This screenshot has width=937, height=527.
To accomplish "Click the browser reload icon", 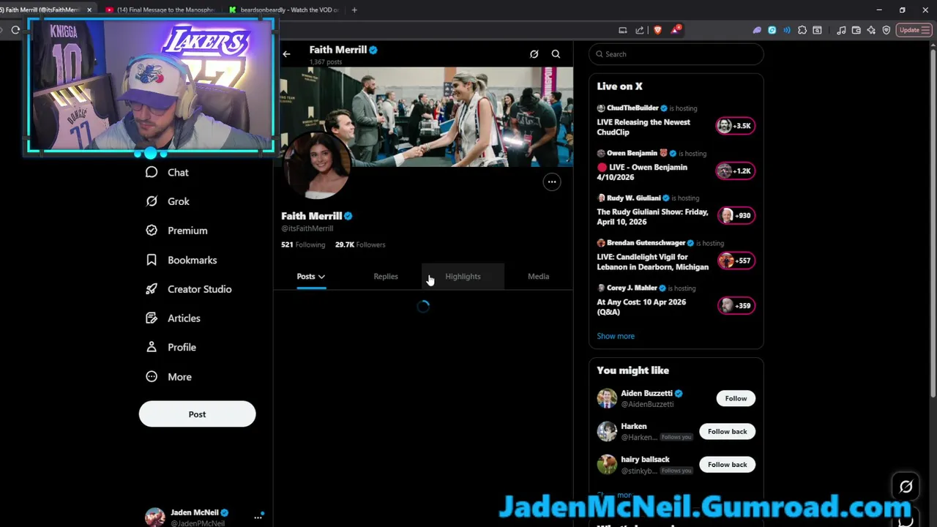I will (x=15, y=30).
